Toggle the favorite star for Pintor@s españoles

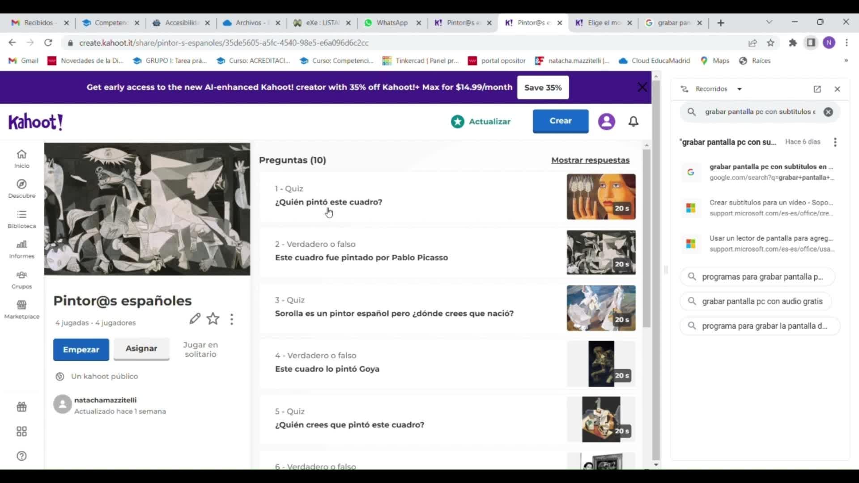[213, 318]
